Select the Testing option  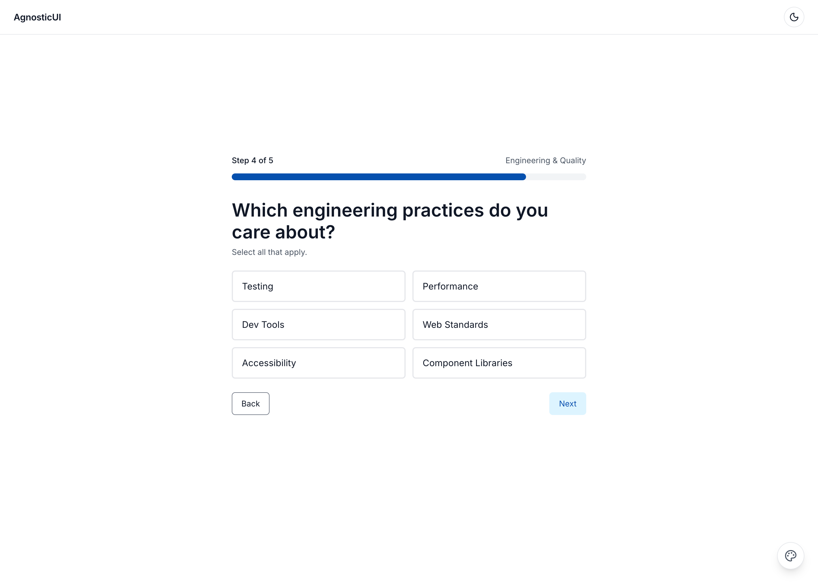[x=318, y=286]
